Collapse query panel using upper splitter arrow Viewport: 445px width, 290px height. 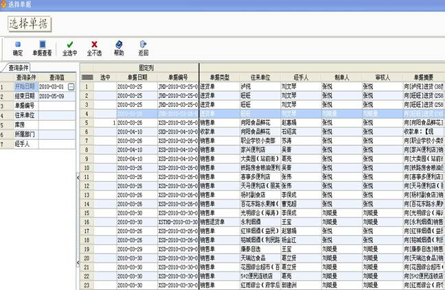[78, 178]
